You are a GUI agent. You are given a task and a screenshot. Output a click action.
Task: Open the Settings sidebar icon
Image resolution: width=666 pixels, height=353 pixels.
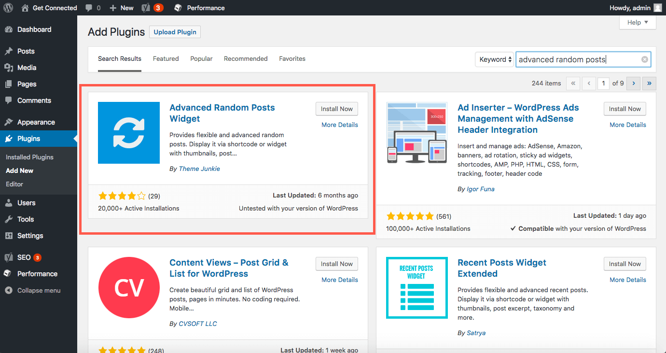9,236
